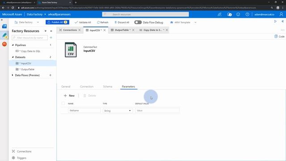Image resolution: width=286 pixels, height=161 pixels.
Task: Click the properties panel toggle icon at far right
Action: [282, 21]
